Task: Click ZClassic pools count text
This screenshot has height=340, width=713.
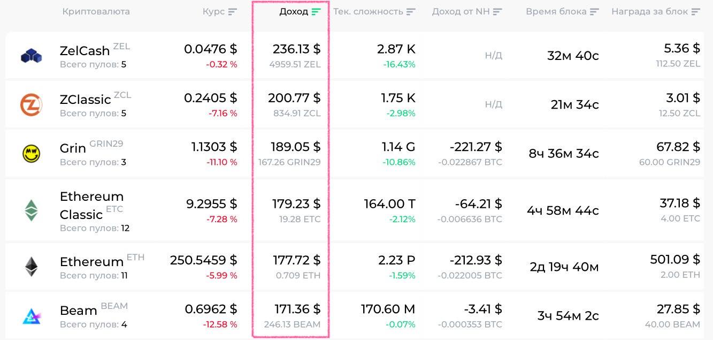Action: (x=93, y=114)
